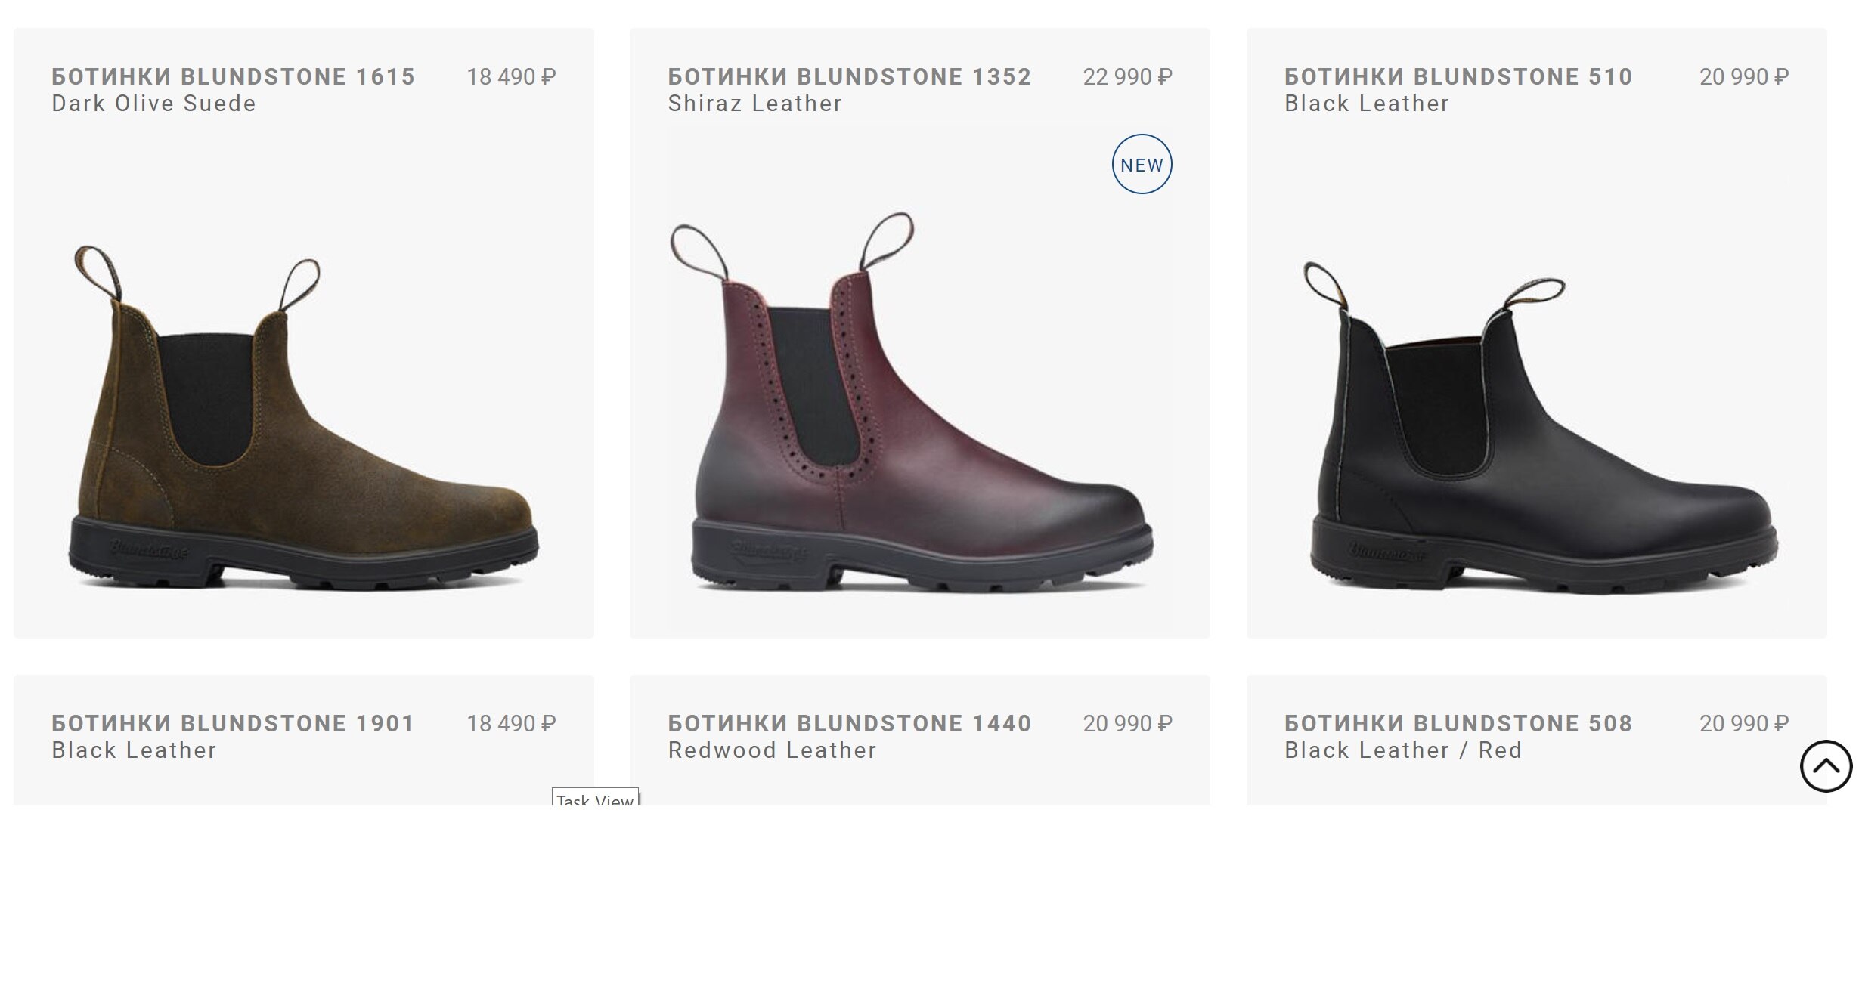1862x1005 pixels.
Task: Click the 18 490 ₽ price of Blundstone 1615
Action: click(x=511, y=77)
